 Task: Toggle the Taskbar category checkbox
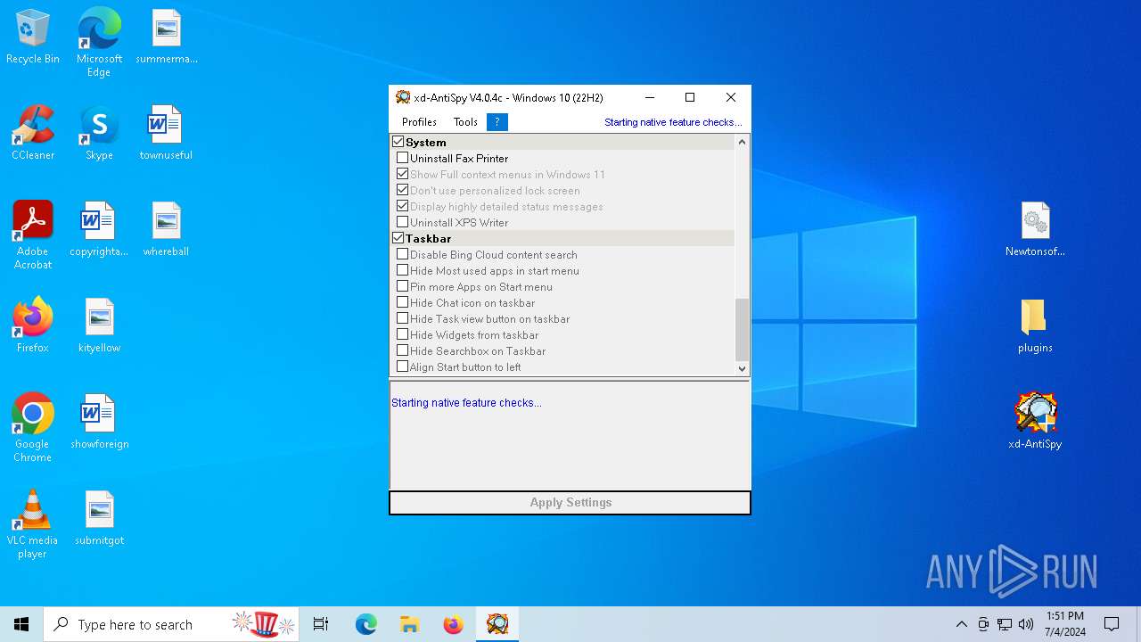pos(398,238)
